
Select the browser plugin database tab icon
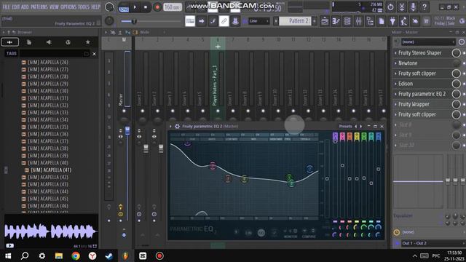click(x=68, y=42)
